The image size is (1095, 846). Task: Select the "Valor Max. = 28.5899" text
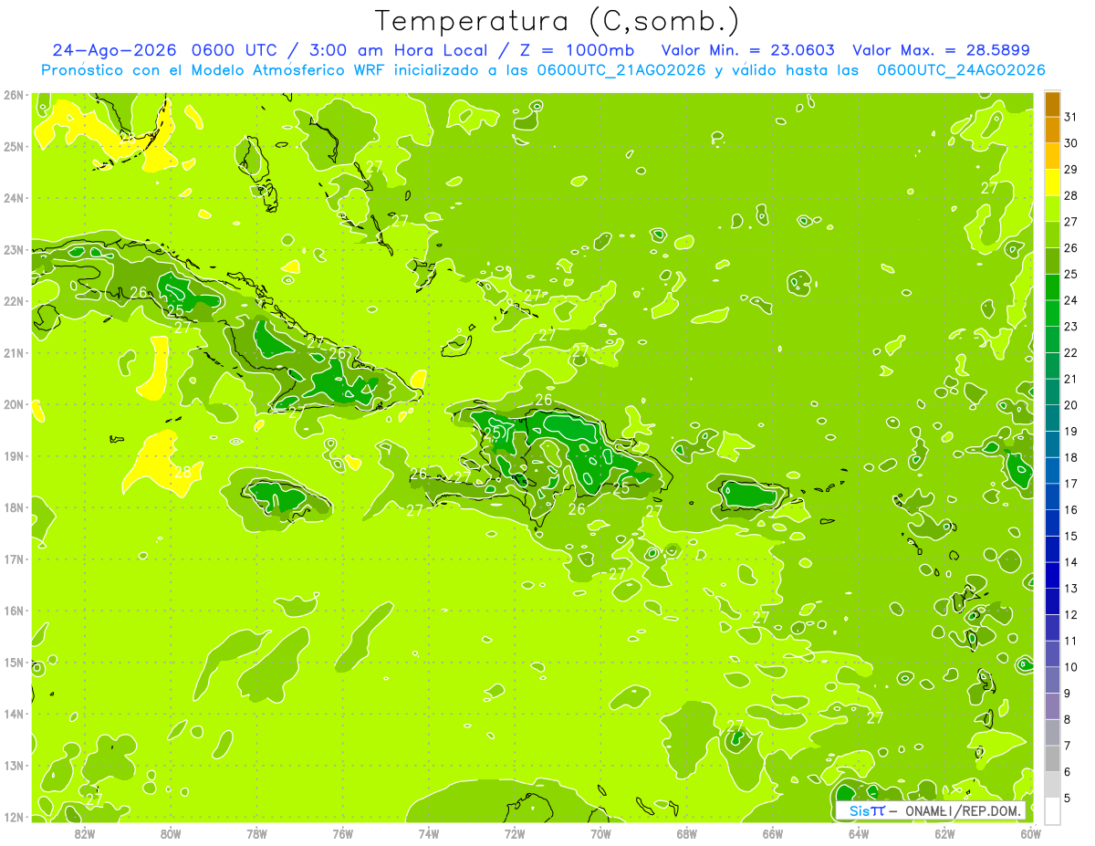[941, 50]
